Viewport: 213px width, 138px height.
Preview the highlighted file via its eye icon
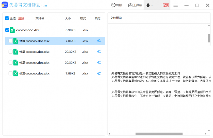(x=99, y=41)
